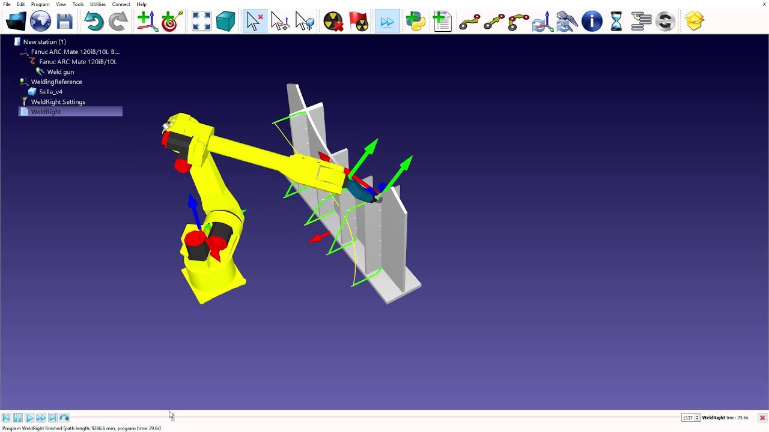Activate the select arrow tool
This screenshot has height=432, width=769.
255,22
